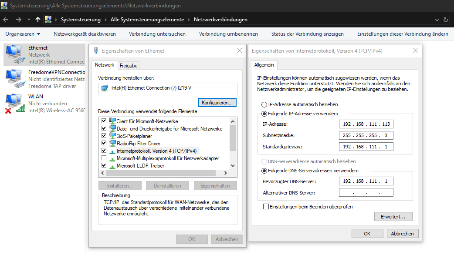The height and width of the screenshot is (255, 454).
Task: Close the Eigenschaften von Ethernet dialog
Action: [x=240, y=50]
